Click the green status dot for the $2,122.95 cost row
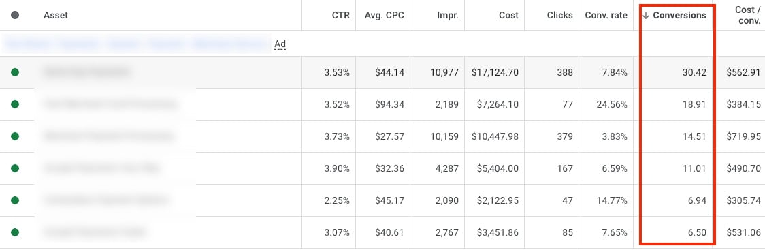This screenshot has width=765, height=250. pos(15,200)
